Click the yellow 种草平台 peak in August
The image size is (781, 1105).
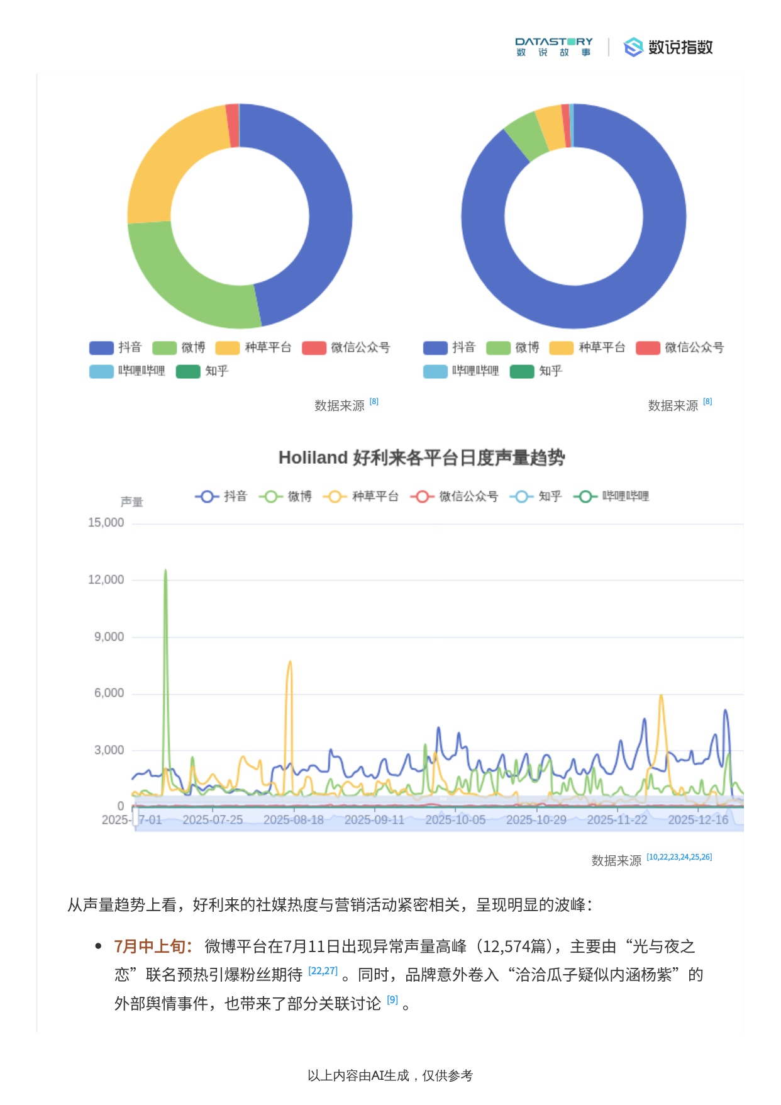(x=289, y=662)
